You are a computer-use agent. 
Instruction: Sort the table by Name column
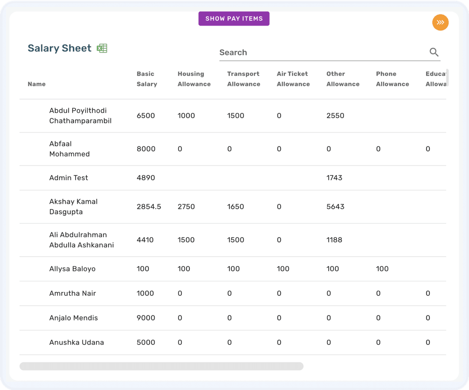[x=36, y=84]
